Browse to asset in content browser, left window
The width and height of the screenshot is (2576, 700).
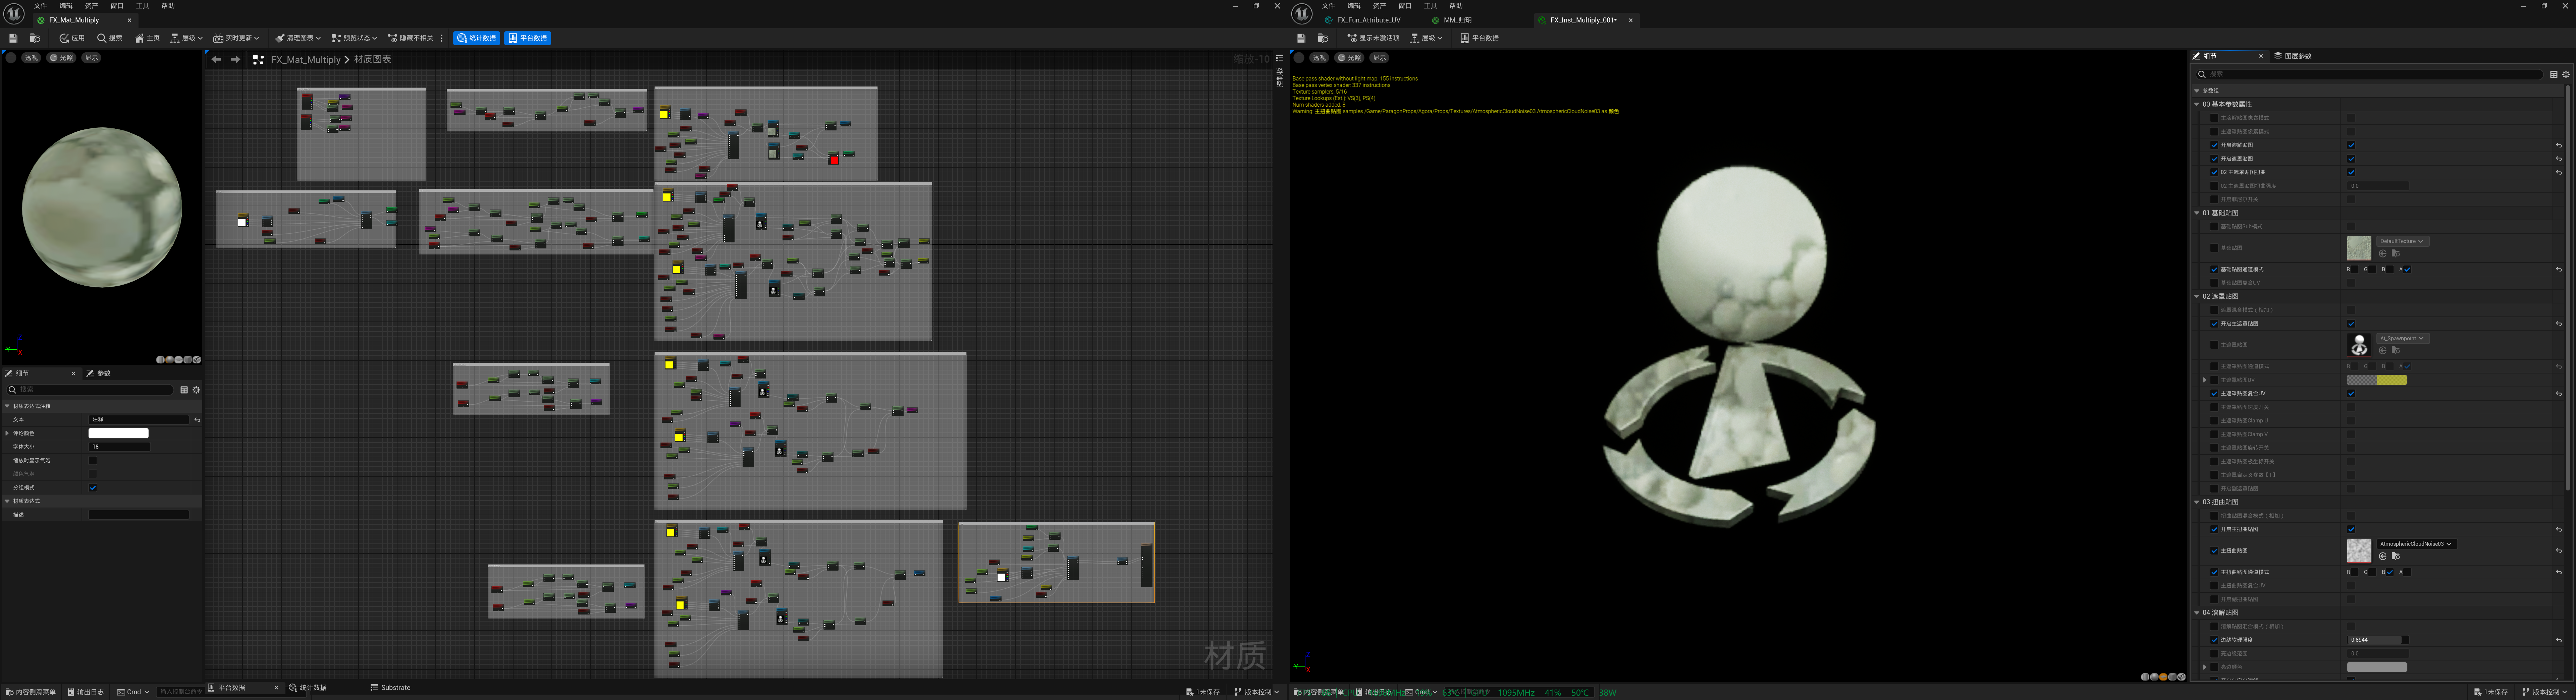35,38
